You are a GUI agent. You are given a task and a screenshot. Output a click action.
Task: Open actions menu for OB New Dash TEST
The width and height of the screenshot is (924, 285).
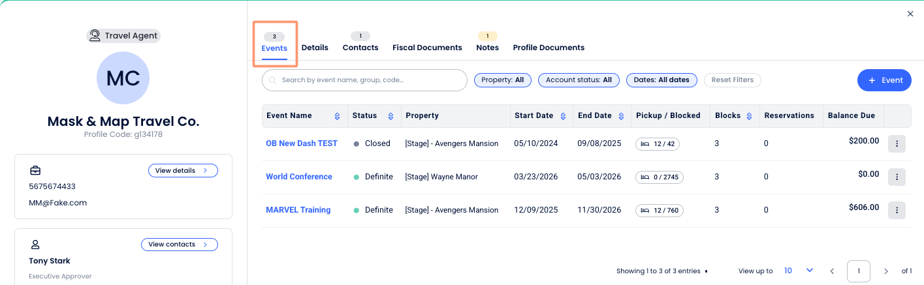(x=897, y=144)
